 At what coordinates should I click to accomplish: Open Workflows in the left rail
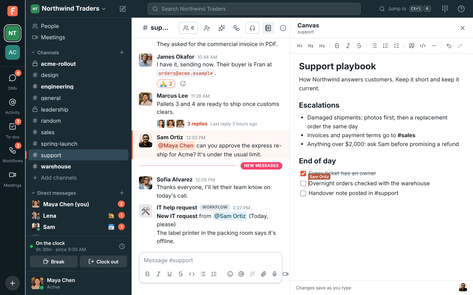(x=12, y=154)
